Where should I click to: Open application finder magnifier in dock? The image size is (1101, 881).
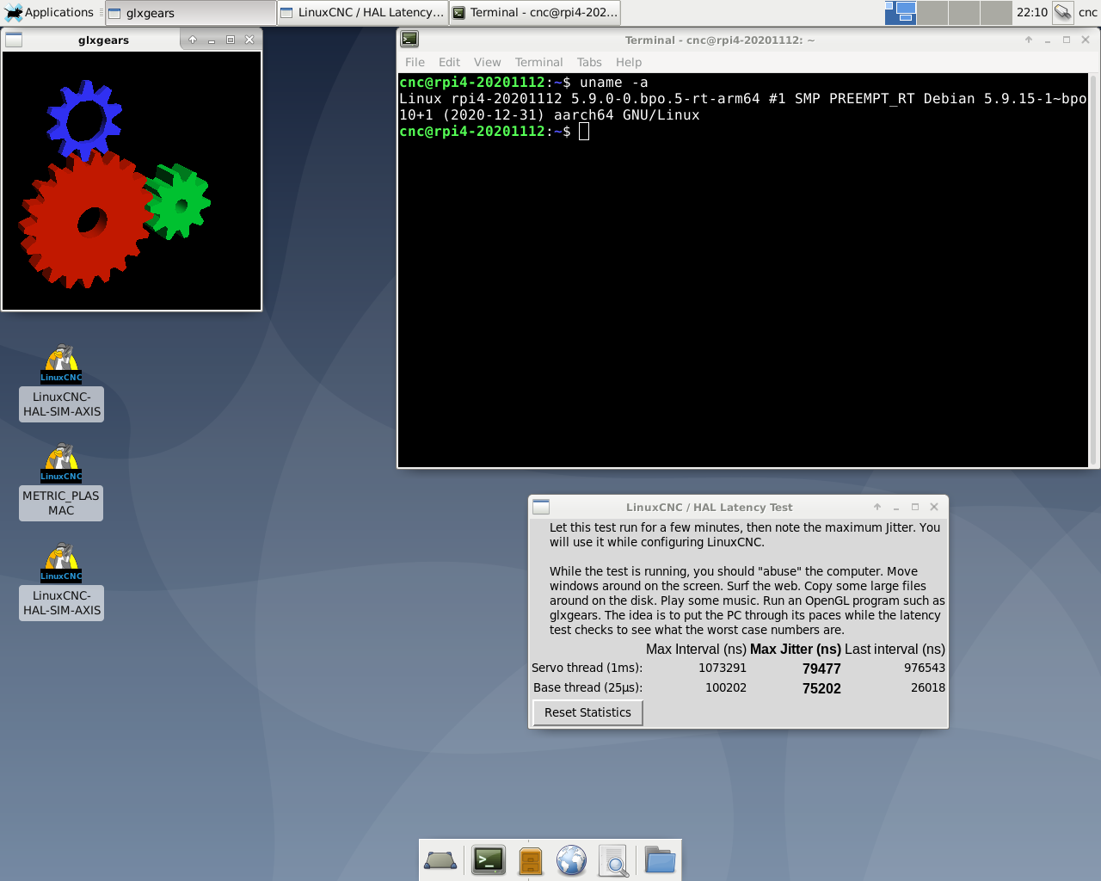pyautogui.click(x=614, y=860)
